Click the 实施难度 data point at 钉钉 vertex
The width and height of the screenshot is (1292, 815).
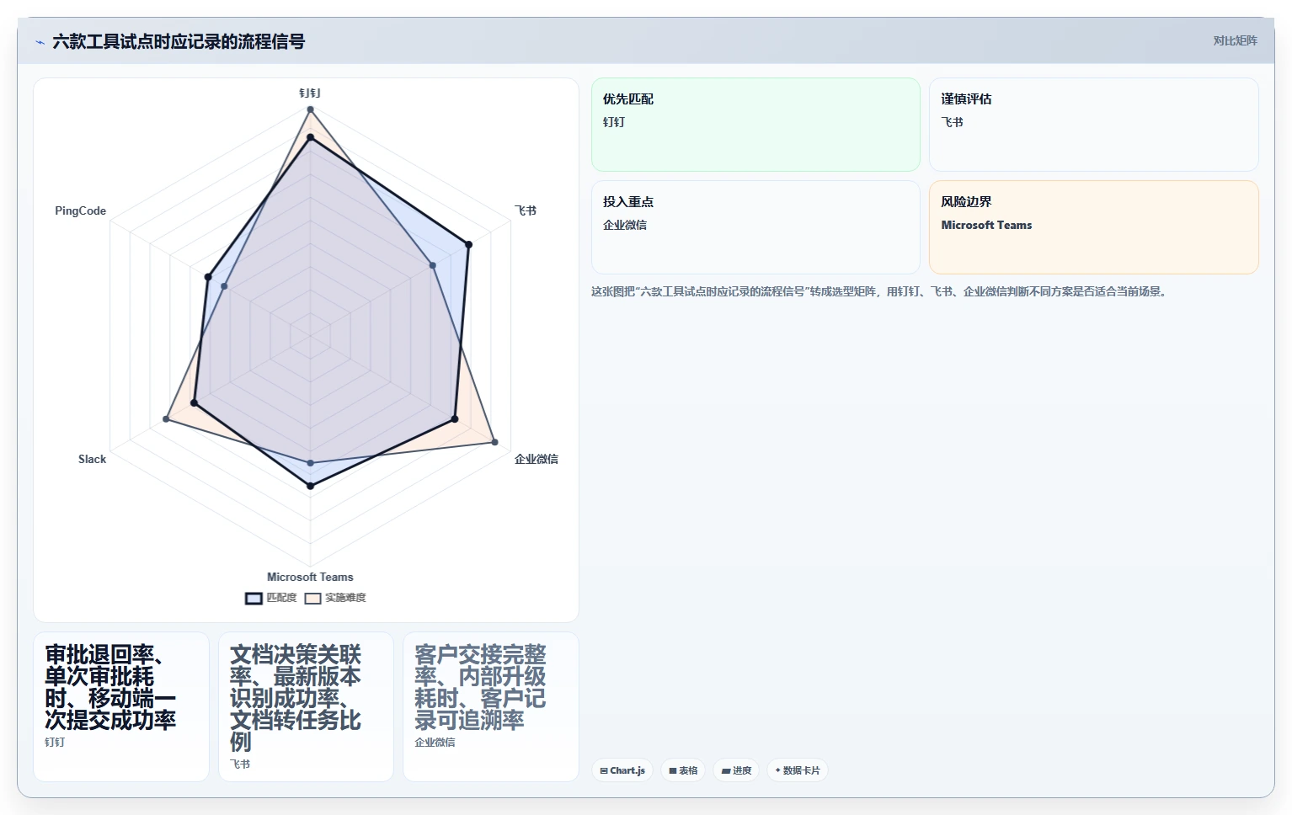click(x=310, y=109)
